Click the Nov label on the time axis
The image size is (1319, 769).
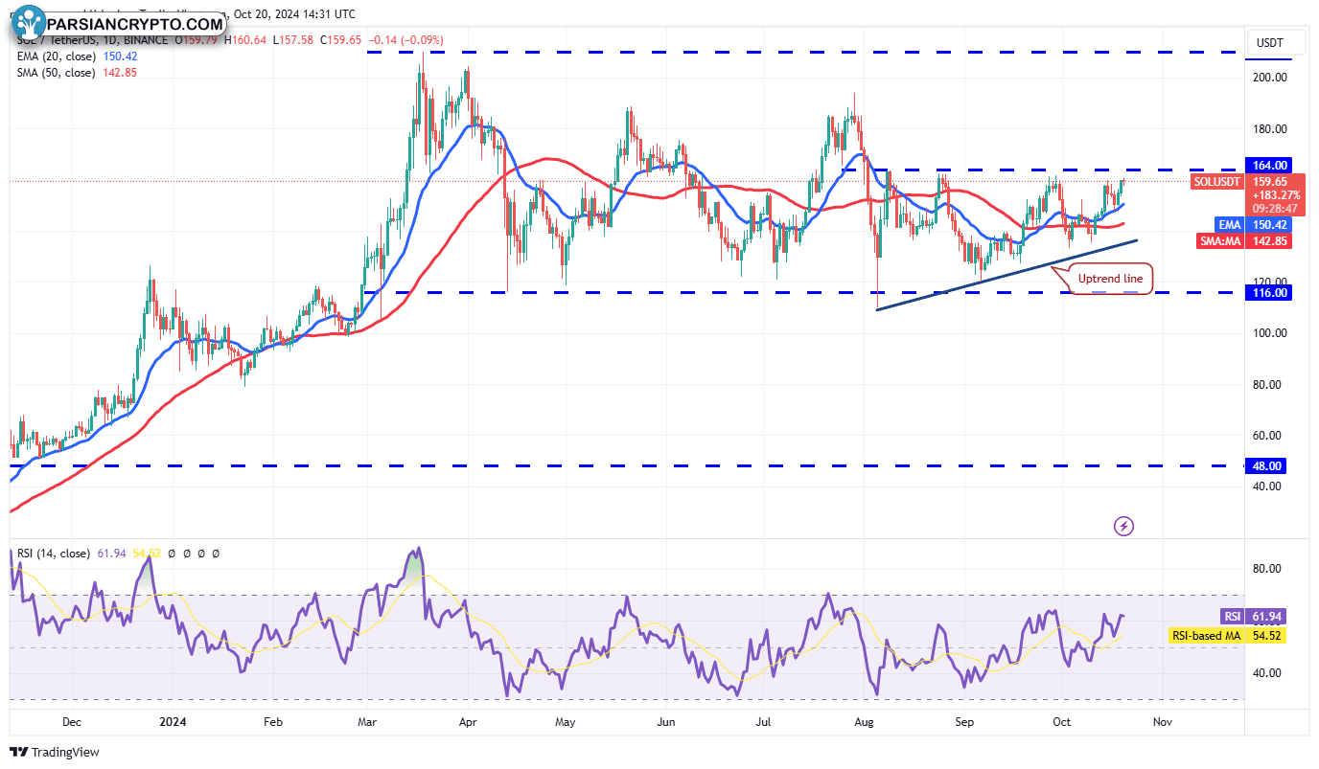1162,721
